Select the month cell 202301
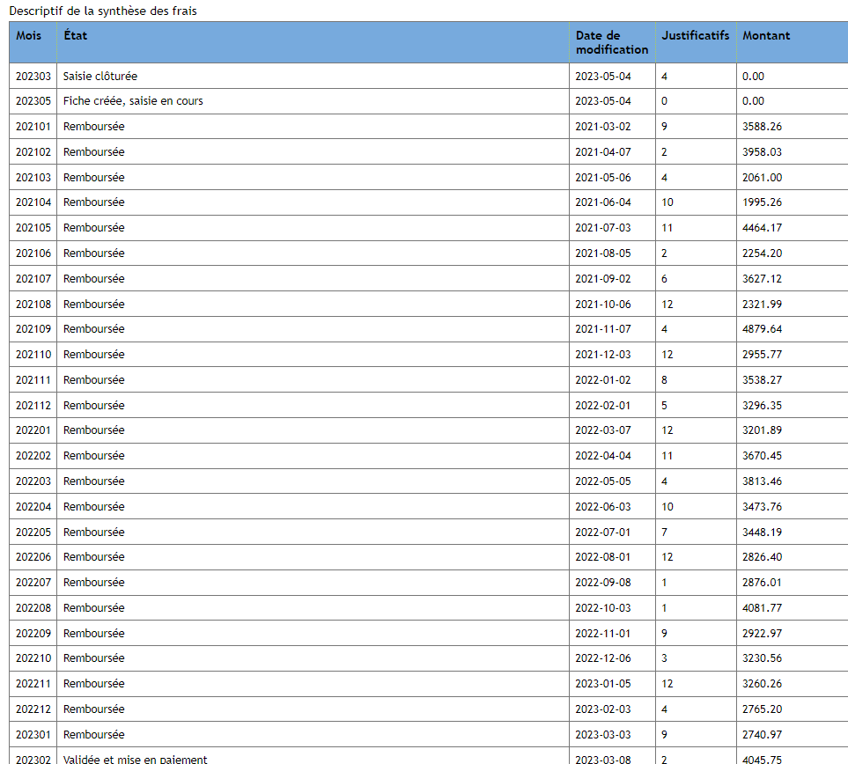 coord(33,734)
